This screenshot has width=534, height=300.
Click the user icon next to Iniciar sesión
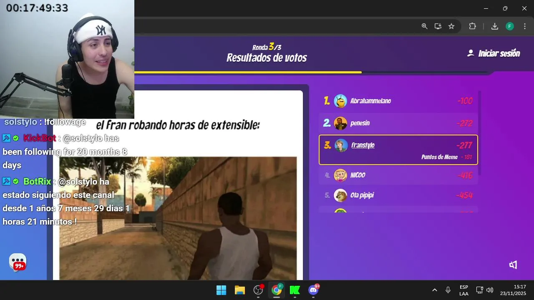[471, 53]
